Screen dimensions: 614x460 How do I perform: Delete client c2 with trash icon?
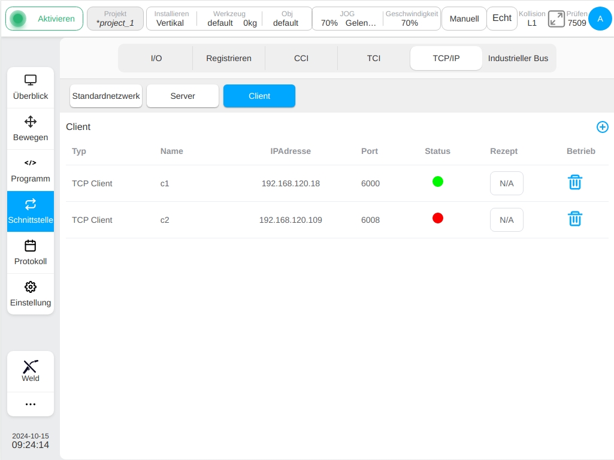(575, 219)
